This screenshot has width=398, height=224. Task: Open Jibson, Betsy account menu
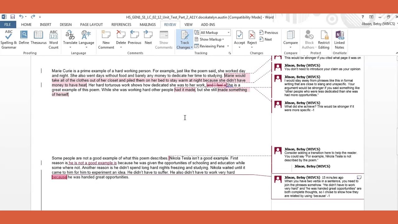(x=380, y=24)
